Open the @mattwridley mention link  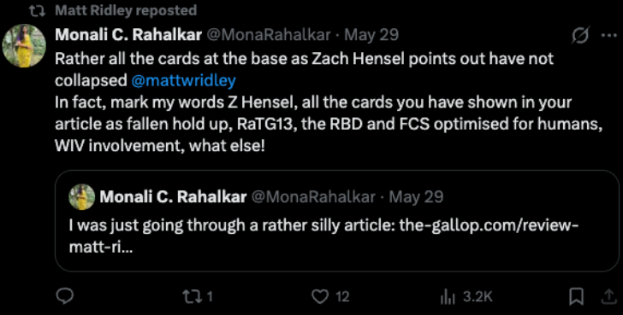183,80
